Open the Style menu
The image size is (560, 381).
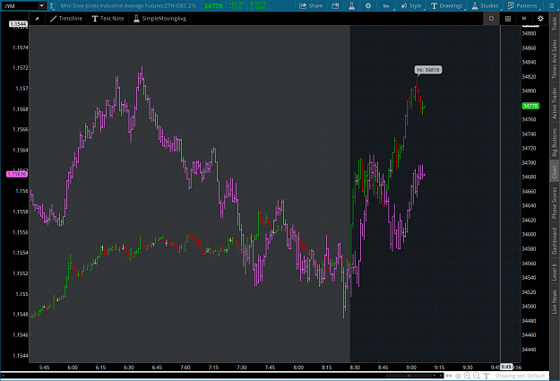411,5
